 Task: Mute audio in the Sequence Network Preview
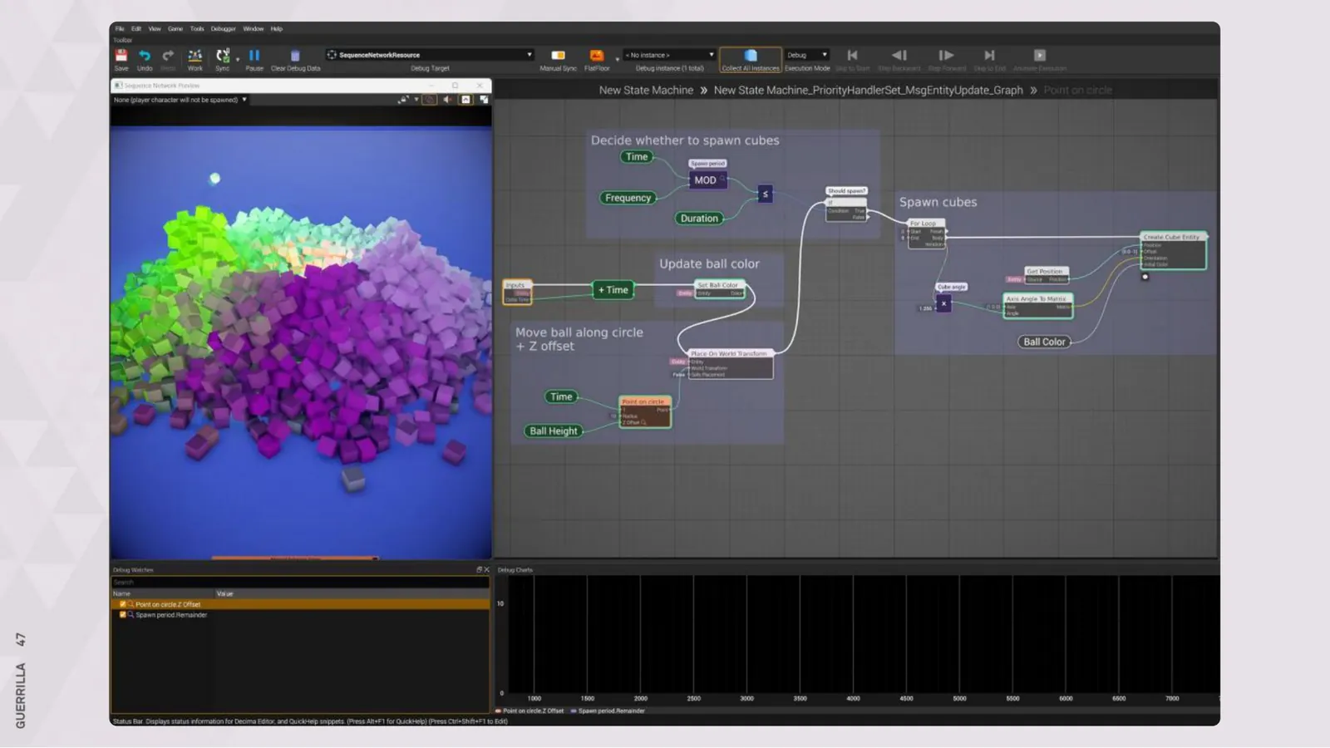[447, 100]
